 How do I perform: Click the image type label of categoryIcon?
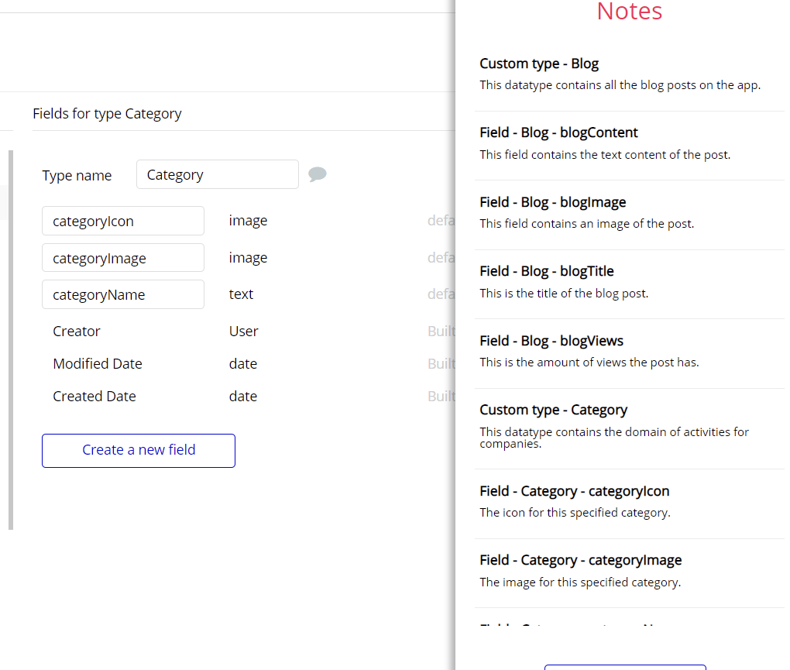point(248,221)
